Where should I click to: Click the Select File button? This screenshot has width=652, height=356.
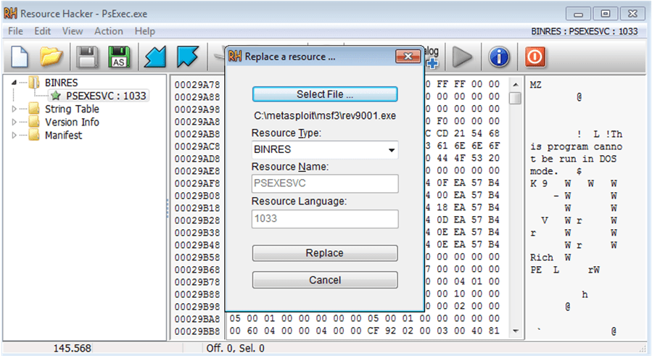(325, 94)
